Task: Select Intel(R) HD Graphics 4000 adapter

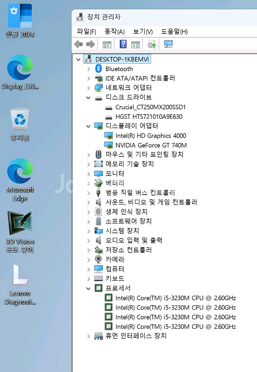Action: (151, 136)
